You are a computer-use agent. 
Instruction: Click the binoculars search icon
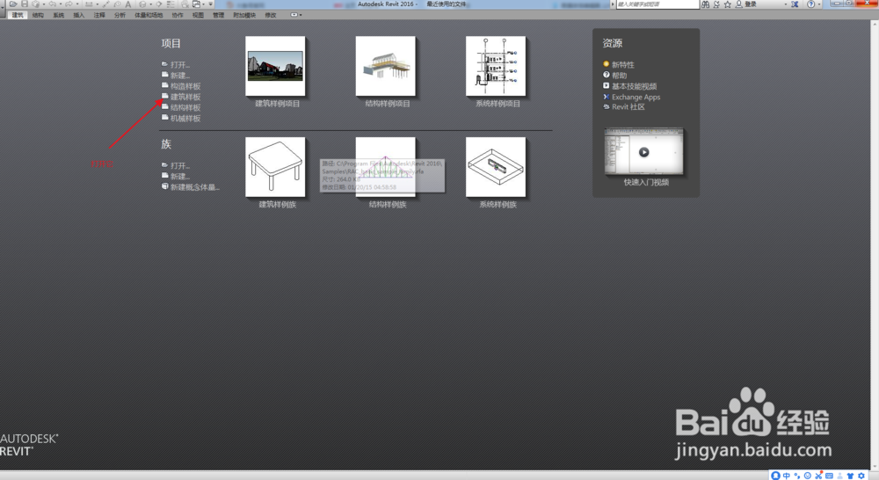tap(705, 4)
